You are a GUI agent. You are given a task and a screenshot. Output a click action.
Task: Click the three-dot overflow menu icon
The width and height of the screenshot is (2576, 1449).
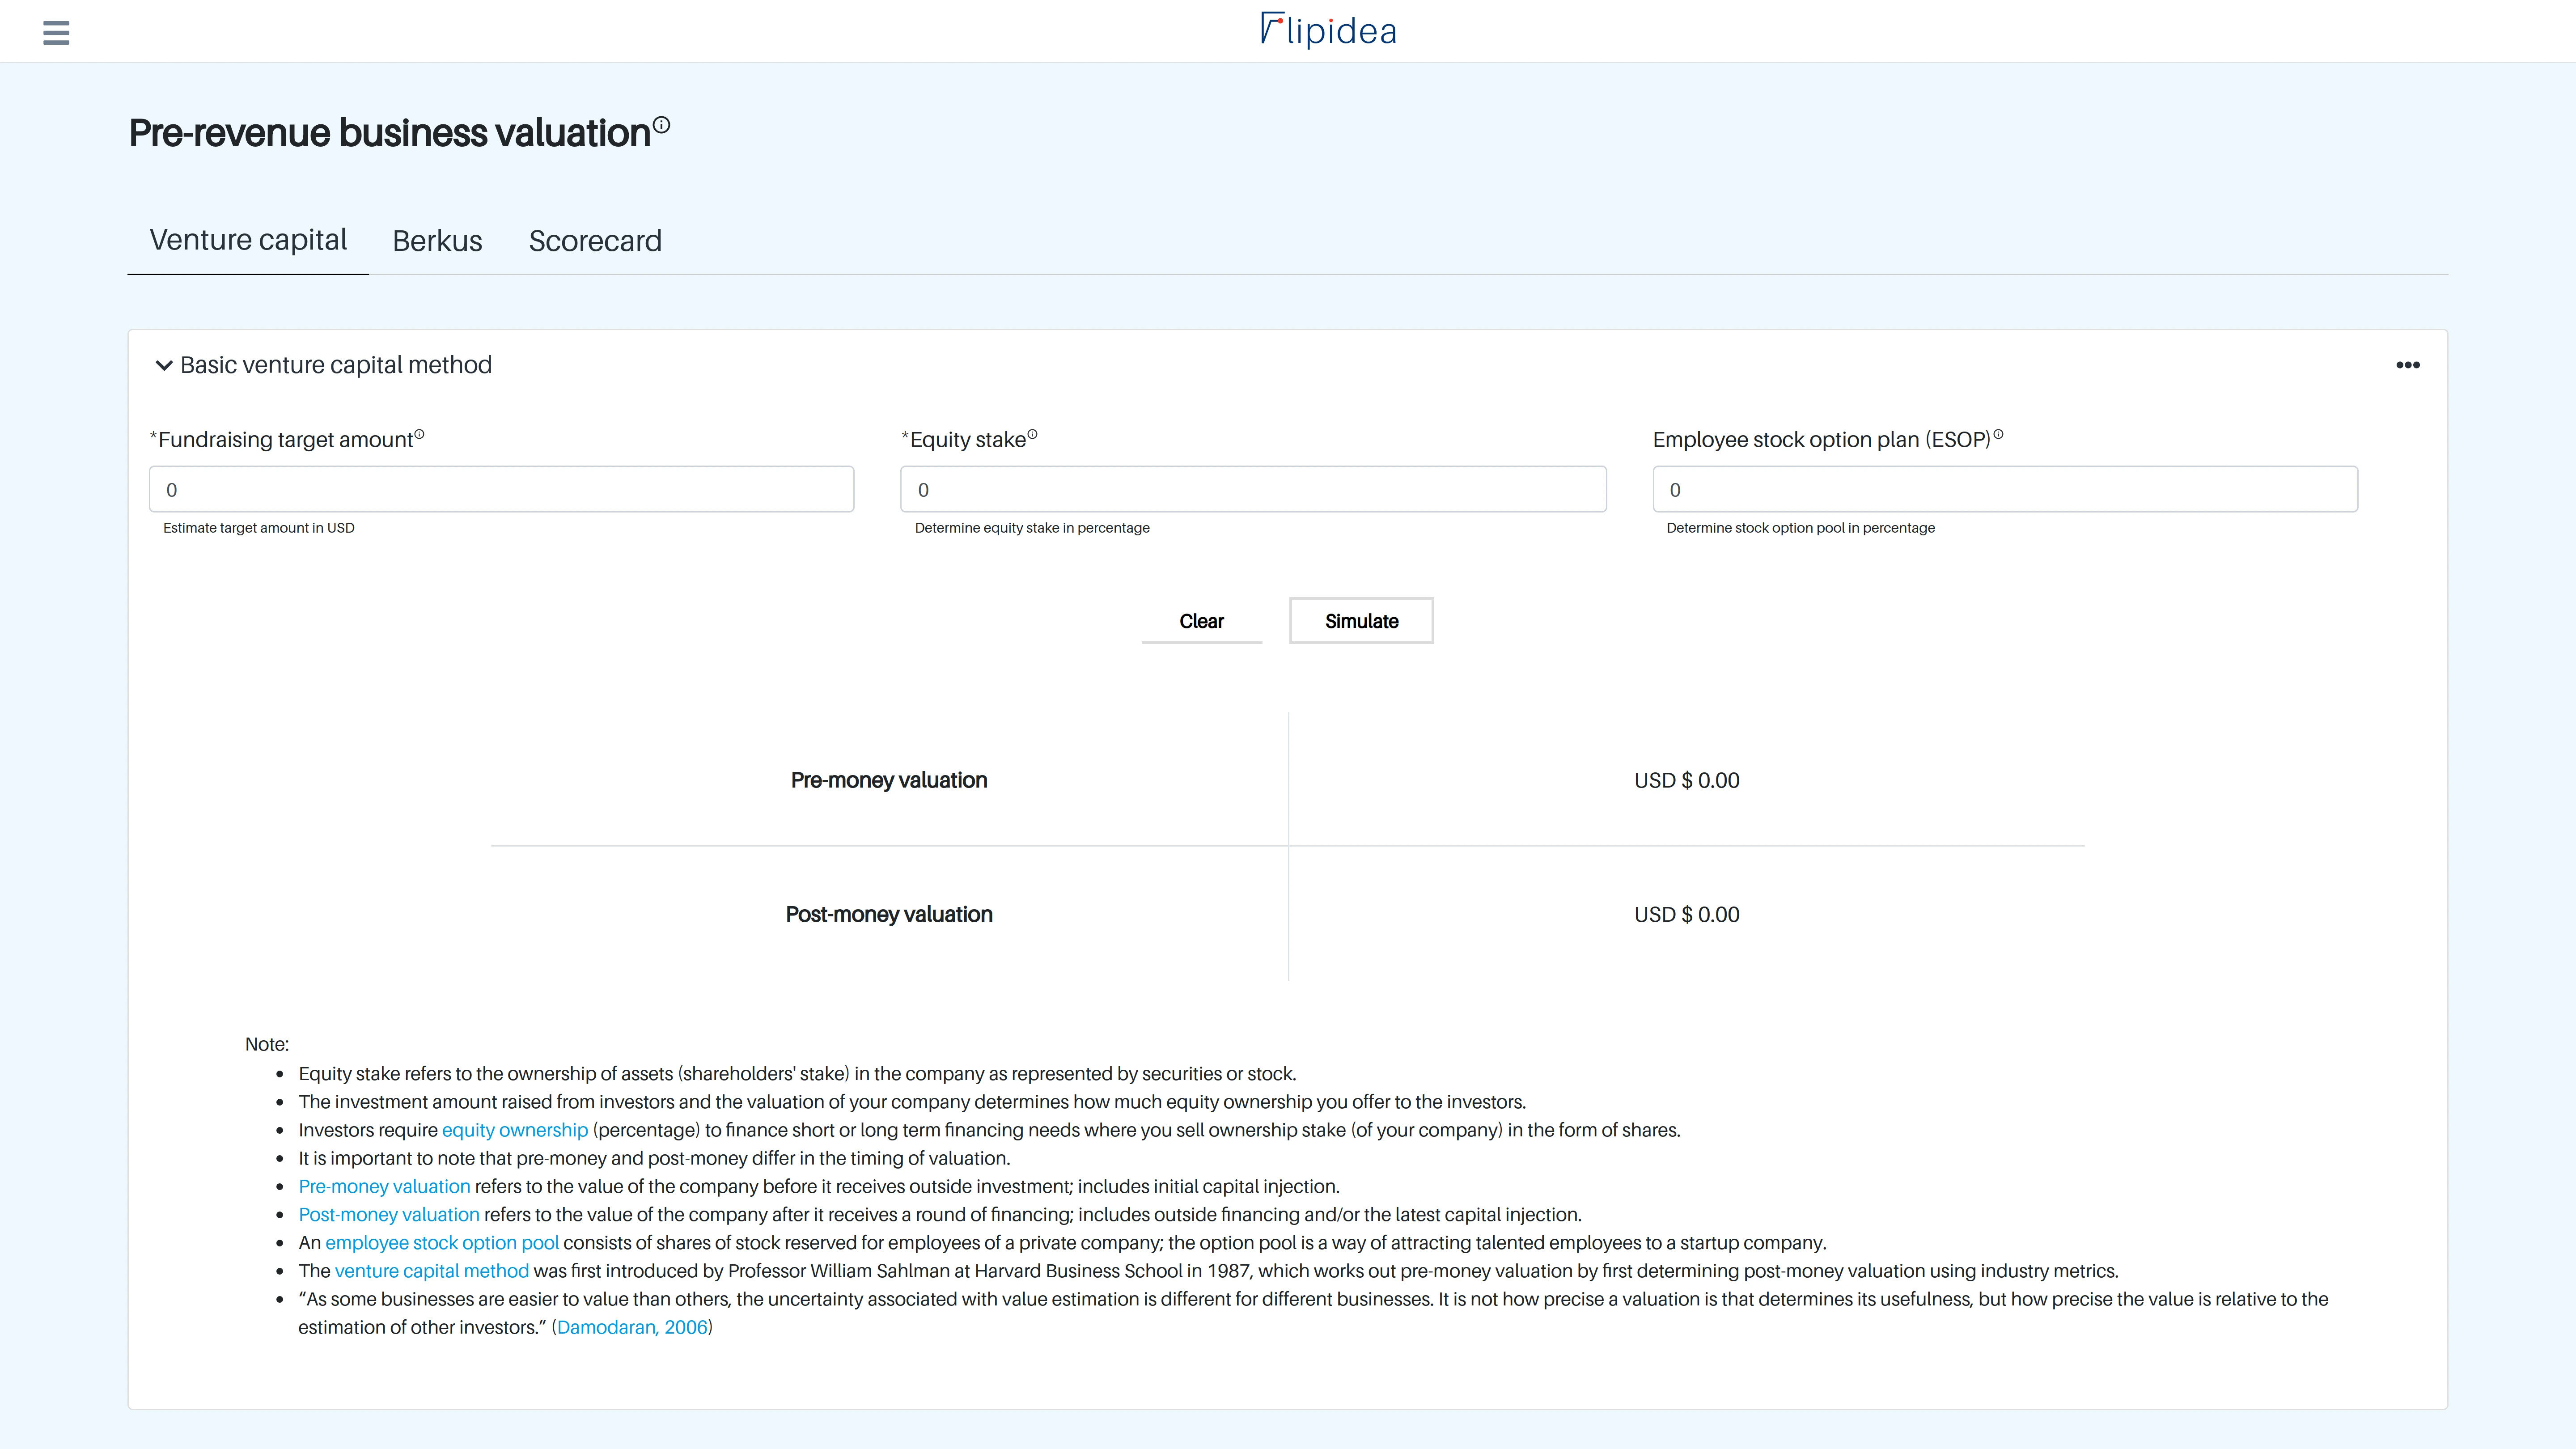2408,364
